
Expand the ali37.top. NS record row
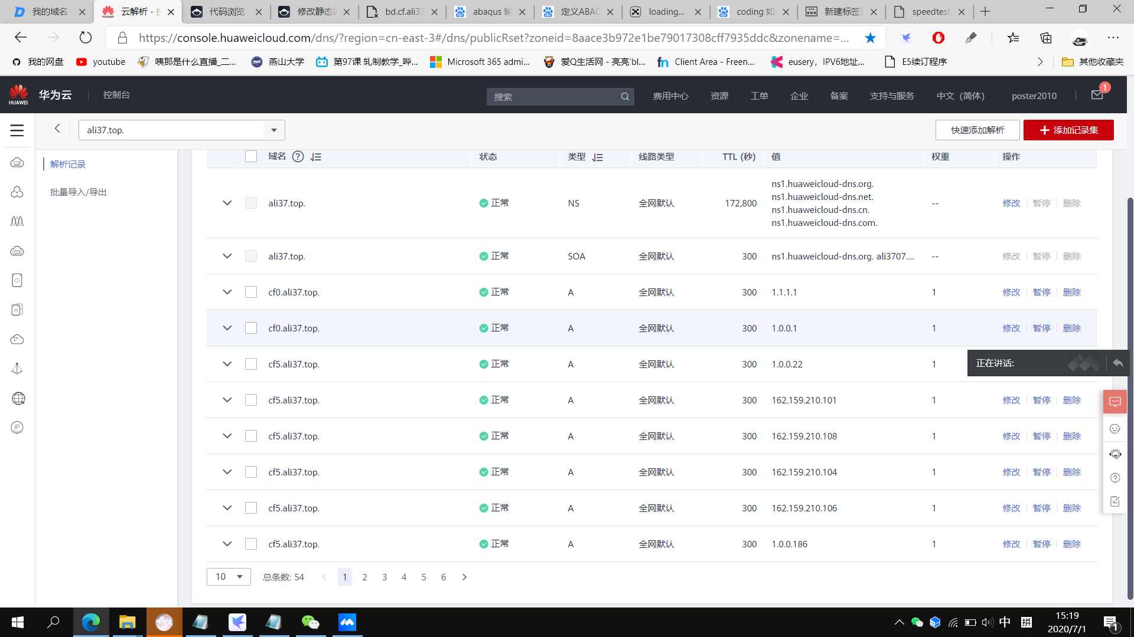pyautogui.click(x=227, y=203)
